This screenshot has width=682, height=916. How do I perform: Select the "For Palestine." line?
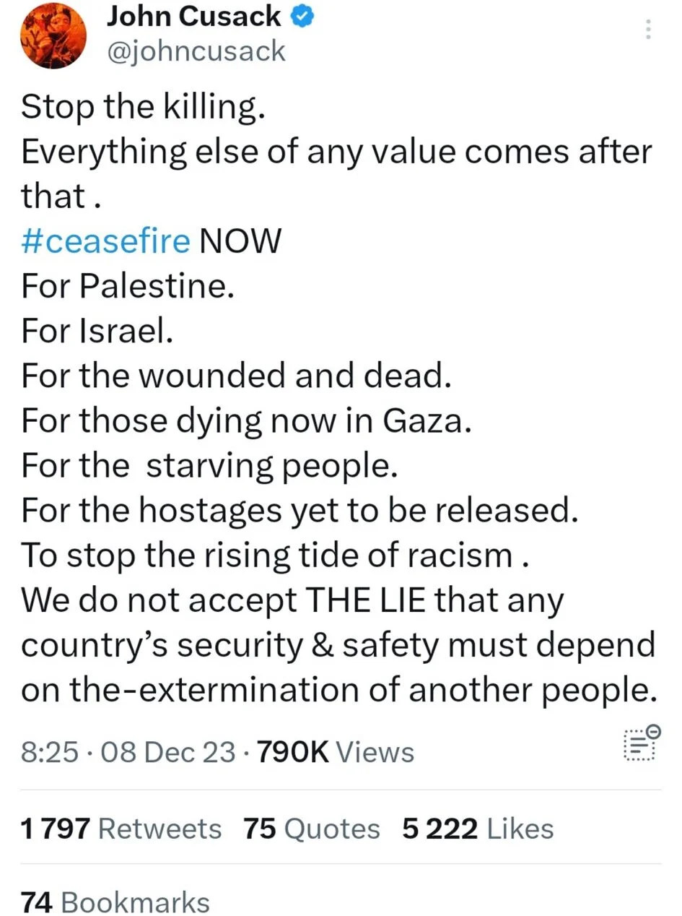click(128, 286)
